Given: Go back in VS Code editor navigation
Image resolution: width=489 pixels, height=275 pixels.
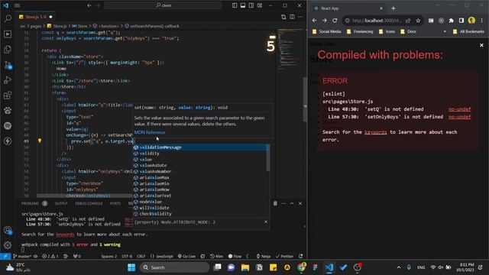Looking at the screenshot, I should [x=89, y=5].
